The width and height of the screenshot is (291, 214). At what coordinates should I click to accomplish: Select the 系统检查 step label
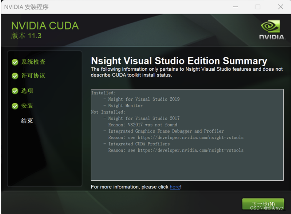(33, 62)
